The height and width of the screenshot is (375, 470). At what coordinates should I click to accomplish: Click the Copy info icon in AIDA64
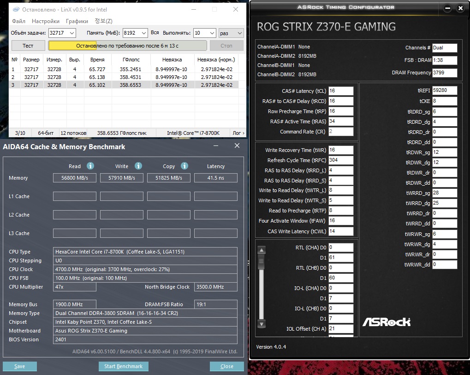click(184, 166)
